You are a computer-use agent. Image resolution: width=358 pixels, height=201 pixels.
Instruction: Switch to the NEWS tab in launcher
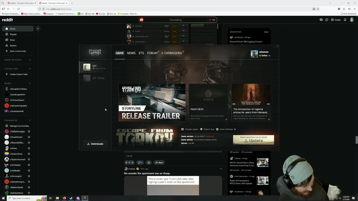[131, 53]
